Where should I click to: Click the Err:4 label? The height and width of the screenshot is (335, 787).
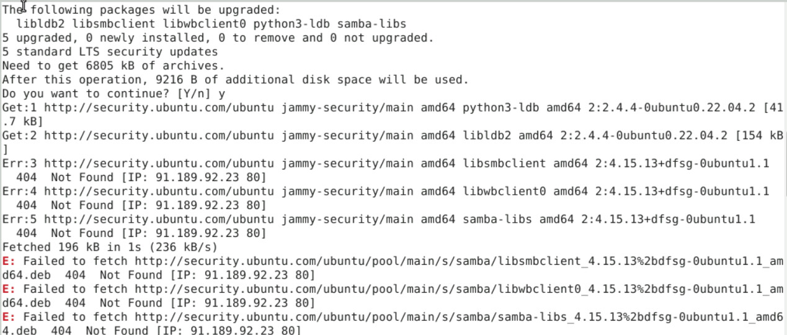click(x=19, y=191)
